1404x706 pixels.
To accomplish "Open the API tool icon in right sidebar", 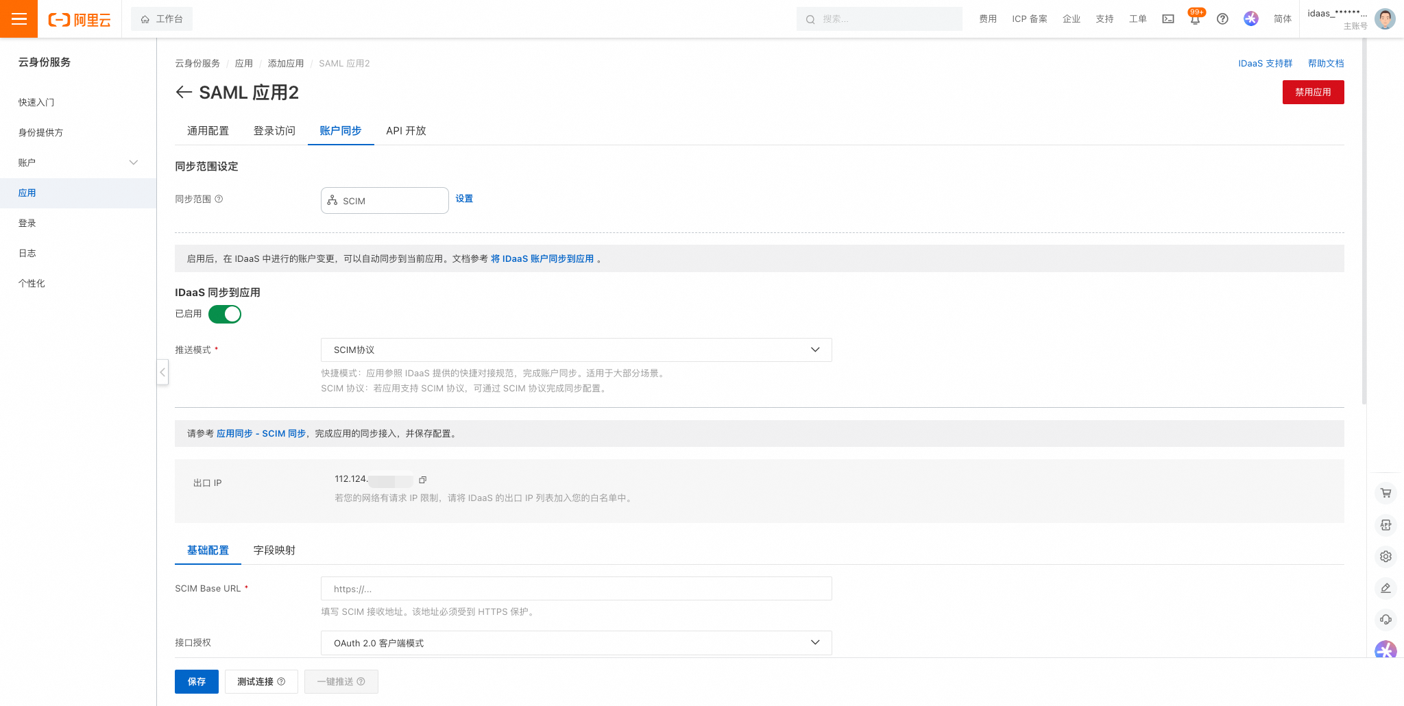I will 1386,525.
